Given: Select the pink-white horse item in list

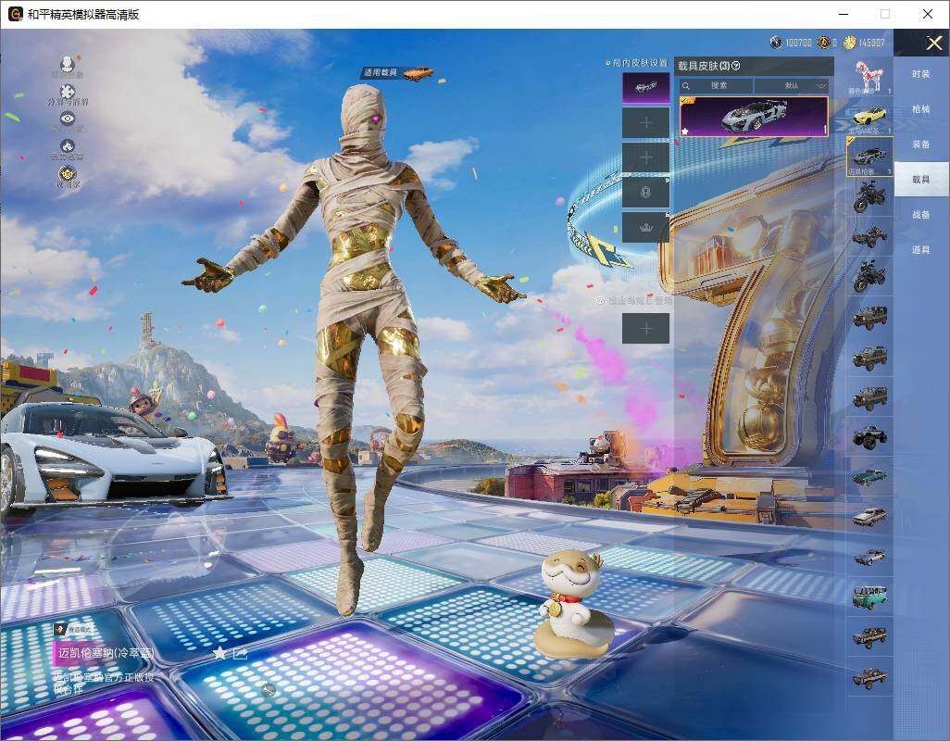Looking at the screenshot, I should point(869,76).
